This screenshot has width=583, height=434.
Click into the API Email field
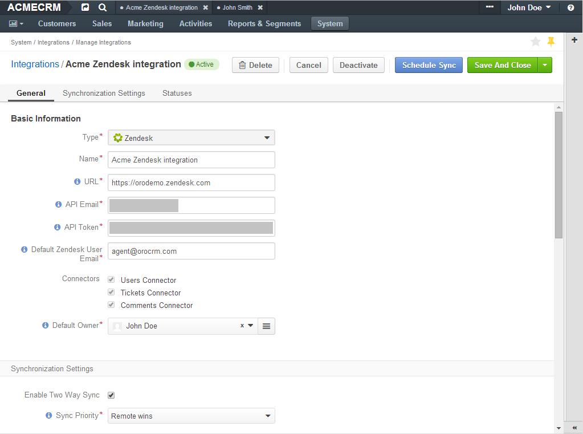191,205
